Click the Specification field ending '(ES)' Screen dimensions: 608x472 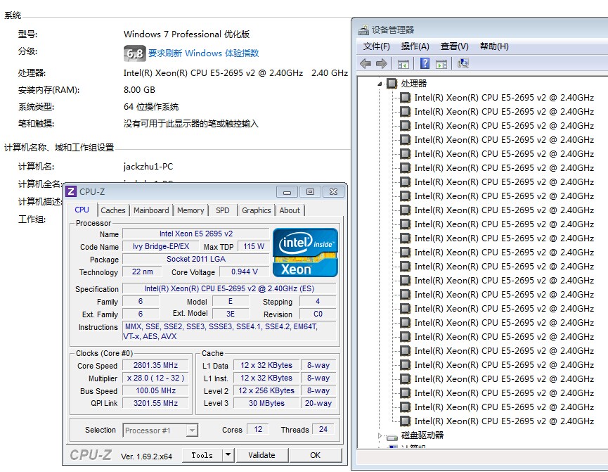(229, 288)
